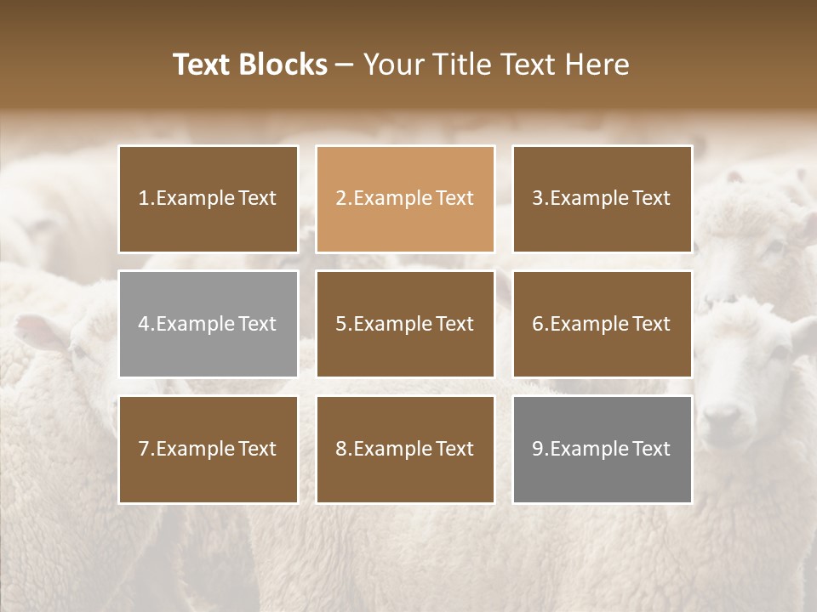Image resolution: width=817 pixels, height=612 pixels.
Task: Select 'Your Title Text Here' placeholder
Action: click(496, 65)
